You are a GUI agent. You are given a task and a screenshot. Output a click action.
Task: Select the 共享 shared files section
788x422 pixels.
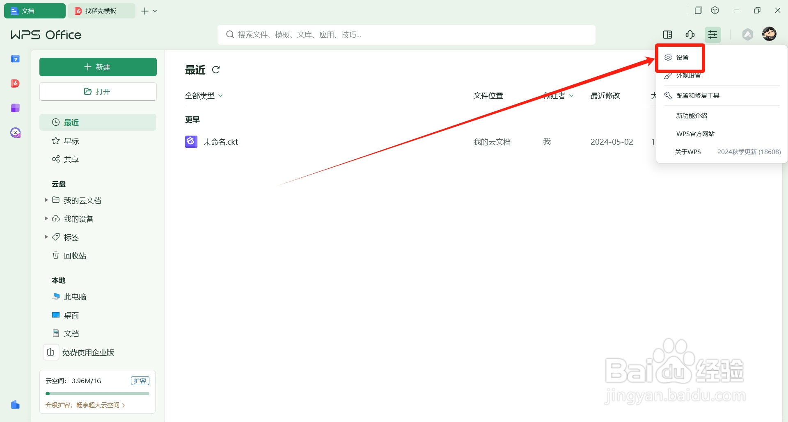(71, 159)
